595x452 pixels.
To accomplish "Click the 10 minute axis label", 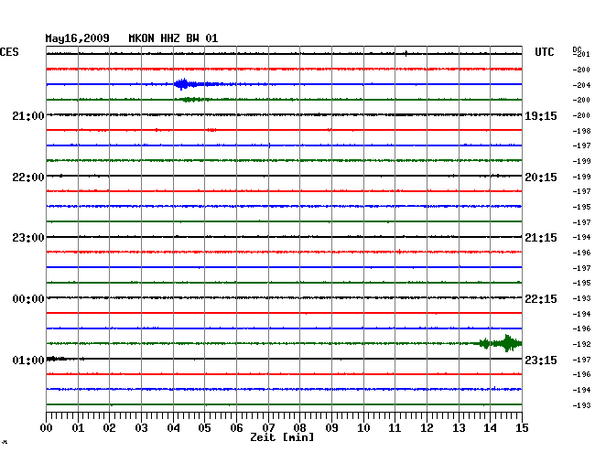I will click(x=363, y=427).
